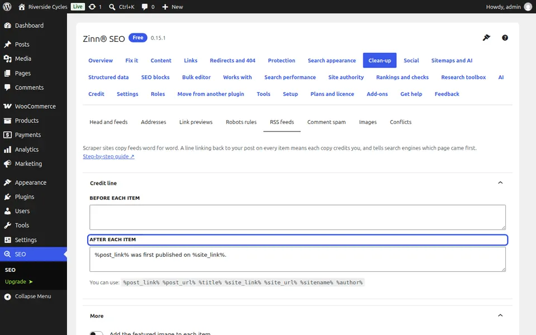Image resolution: width=536 pixels, height=335 pixels.
Task: Click the Free plan badge
Action: [138, 37]
